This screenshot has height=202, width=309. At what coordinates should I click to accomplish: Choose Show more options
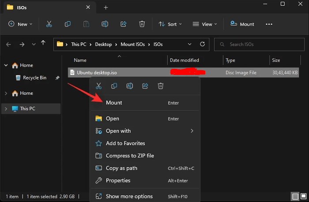click(145, 196)
